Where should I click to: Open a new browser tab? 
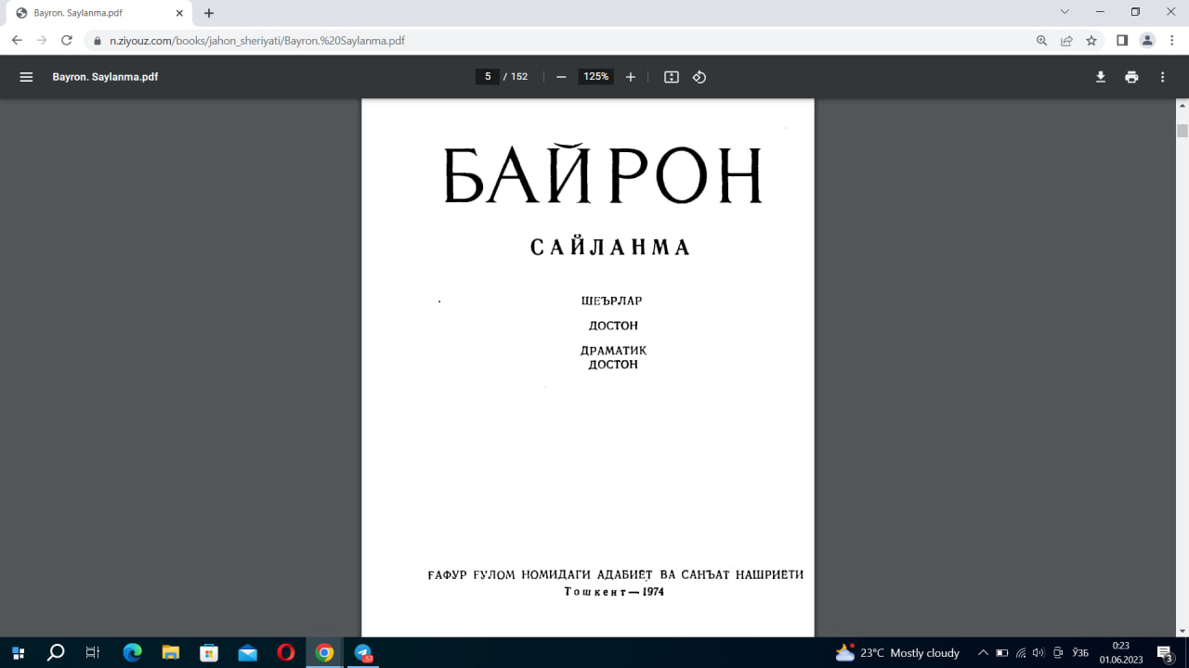tap(209, 13)
